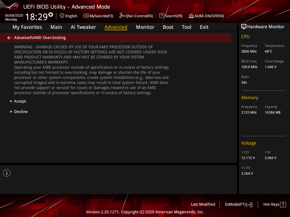Switch to the Main tab
The width and height of the screenshot is (290, 217).
click(56, 27)
